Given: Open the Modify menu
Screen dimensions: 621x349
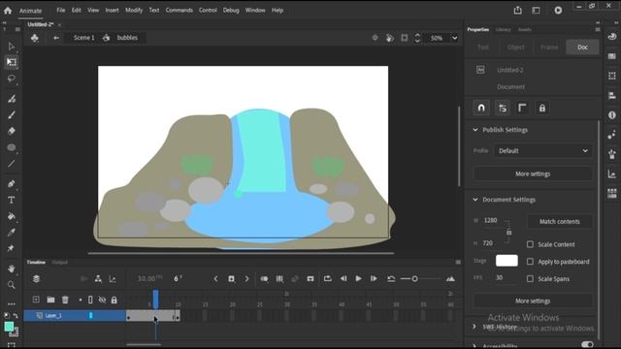Looking at the screenshot, I should click(x=134, y=11).
